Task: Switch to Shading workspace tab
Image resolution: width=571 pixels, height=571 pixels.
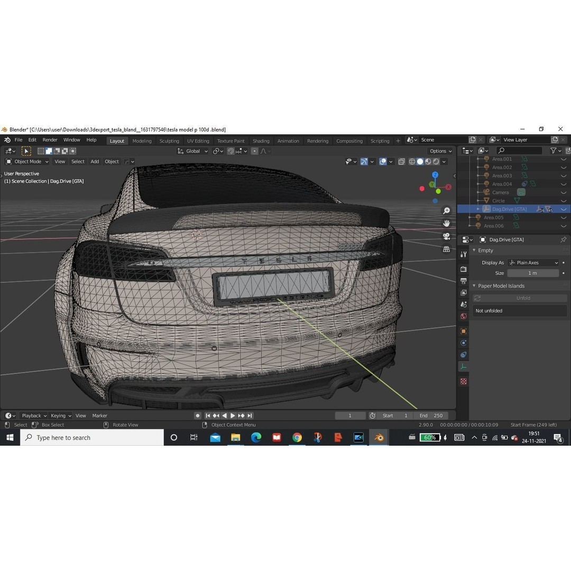Action: (x=261, y=141)
